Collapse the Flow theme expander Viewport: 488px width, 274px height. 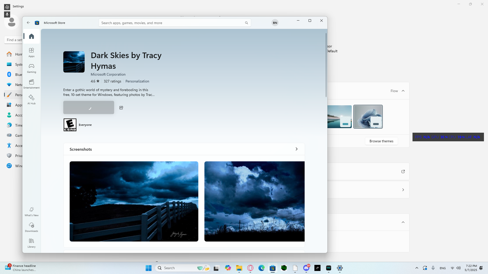coord(403,91)
